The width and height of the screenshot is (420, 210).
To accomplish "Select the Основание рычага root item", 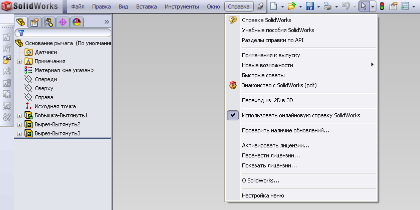I will 63,43.
